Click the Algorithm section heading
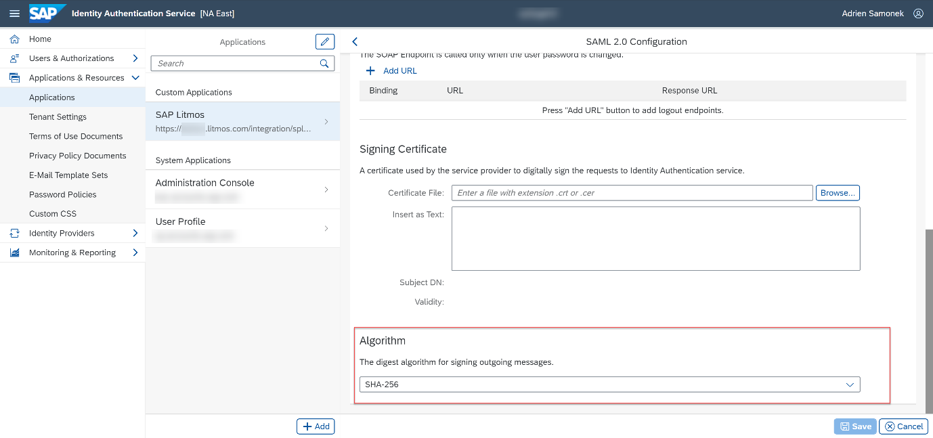Viewport: 933px width, 438px height. [383, 341]
